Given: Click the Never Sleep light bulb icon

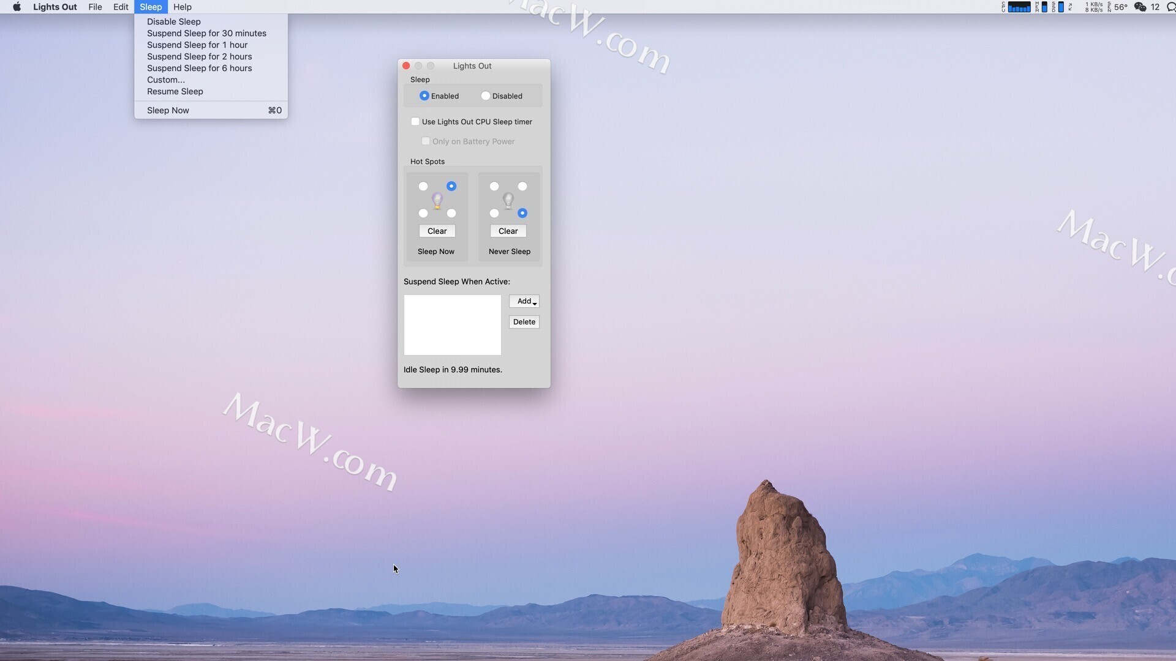Looking at the screenshot, I should pos(508,200).
